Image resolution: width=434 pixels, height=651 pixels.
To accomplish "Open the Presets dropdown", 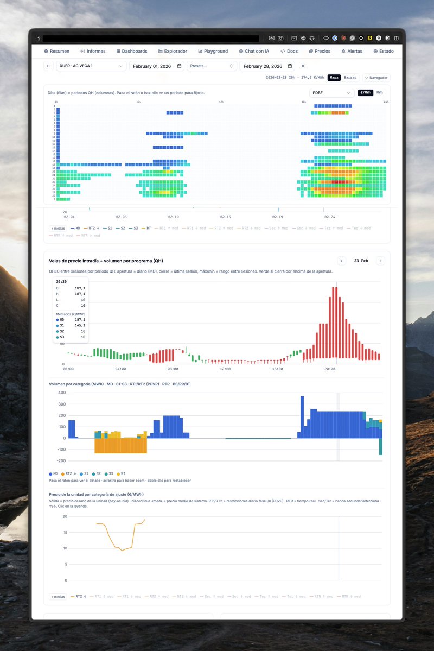I will (212, 66).
